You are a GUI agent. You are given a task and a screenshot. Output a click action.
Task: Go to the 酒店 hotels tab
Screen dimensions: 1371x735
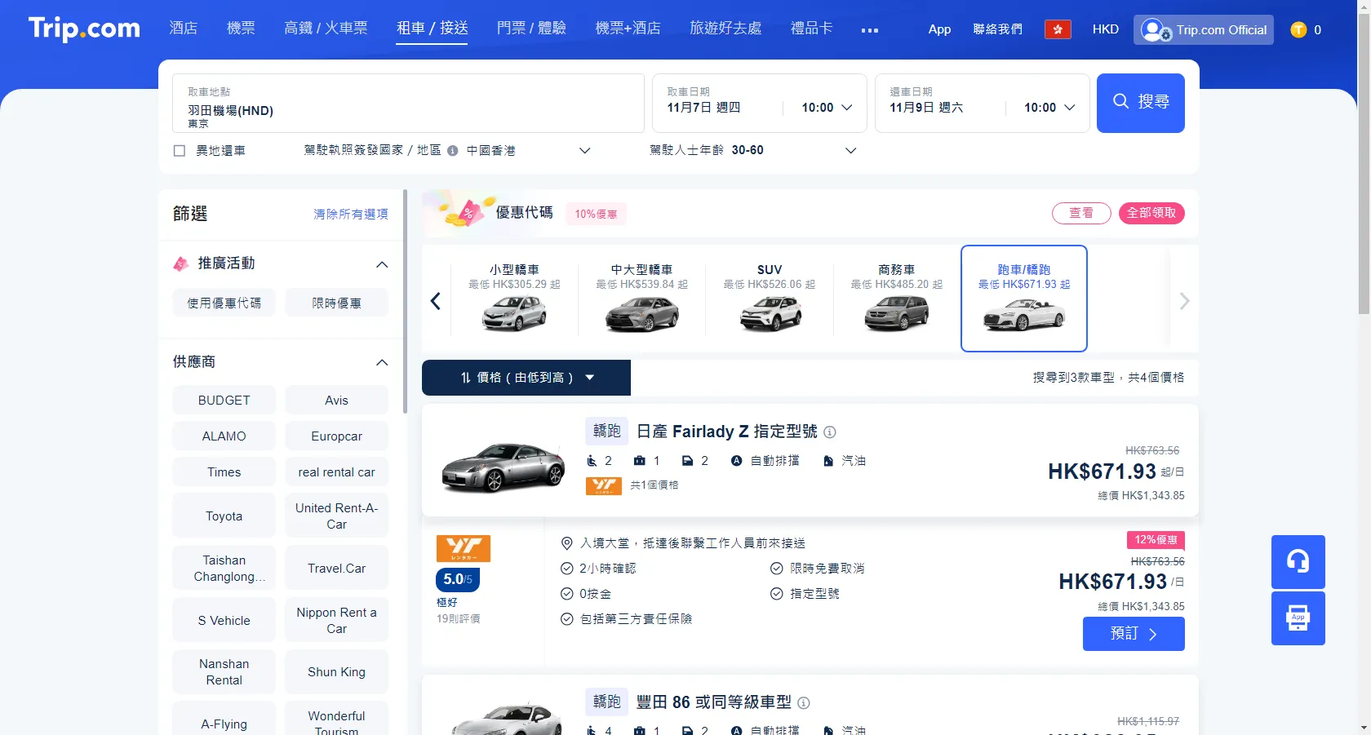tap(183, 29)
